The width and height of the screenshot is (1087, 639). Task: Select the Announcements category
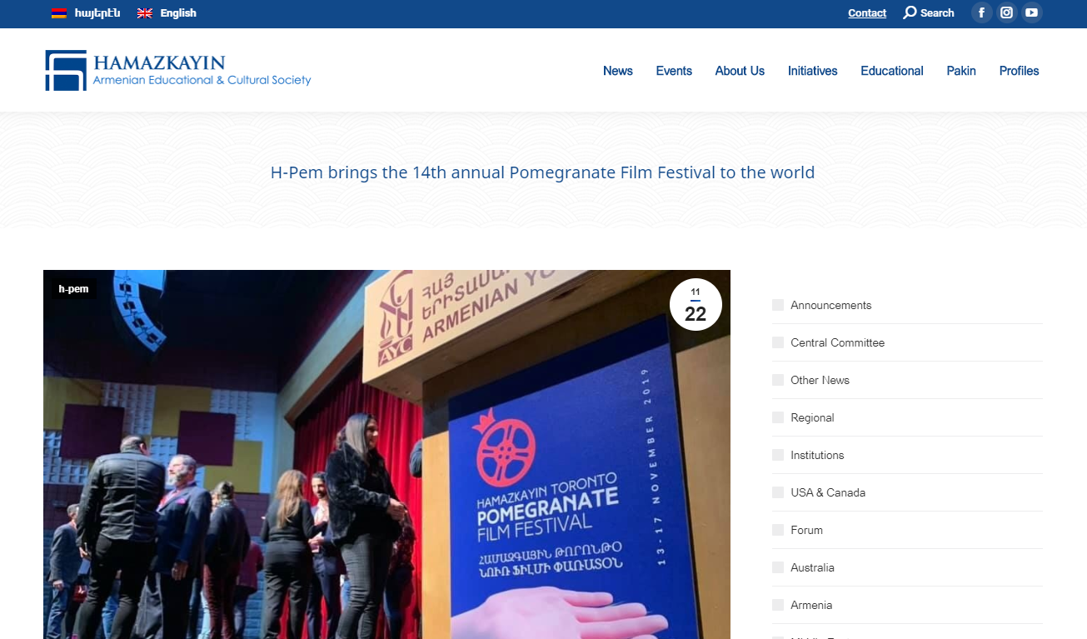point(831,305)
